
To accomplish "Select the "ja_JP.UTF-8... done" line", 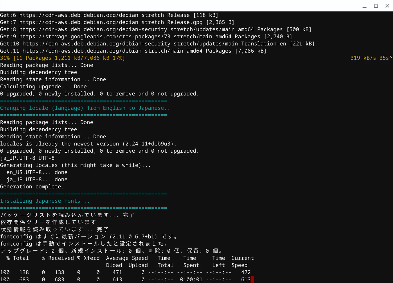I will click(37, 180).
